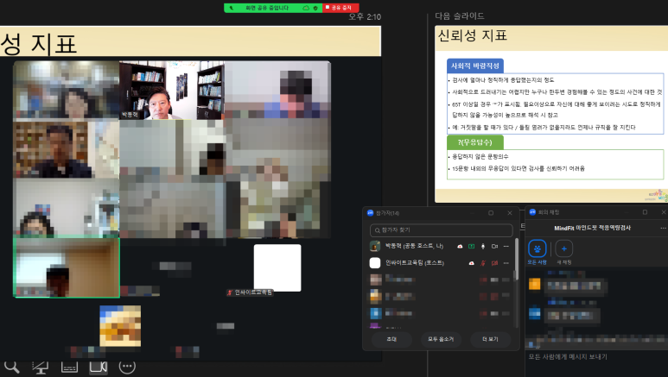Click the Invite (초대) button in participants panel

click(391, 339)
